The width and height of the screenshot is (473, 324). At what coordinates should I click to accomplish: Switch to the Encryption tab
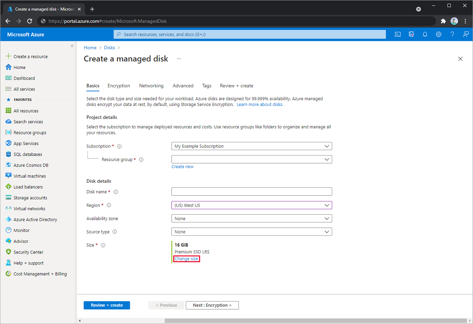tap(119, 86)
